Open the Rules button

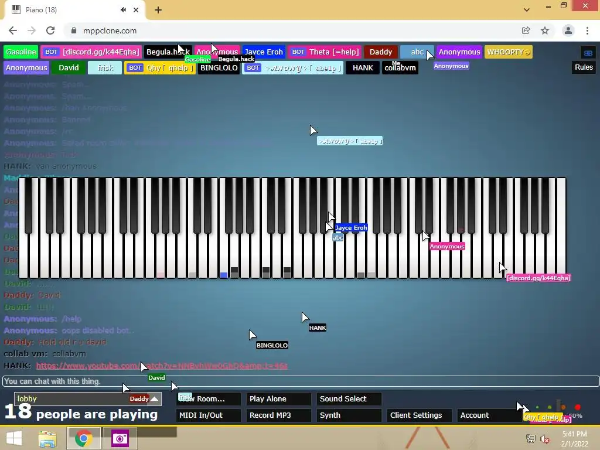pyautogui.click(x=584, y=67)
